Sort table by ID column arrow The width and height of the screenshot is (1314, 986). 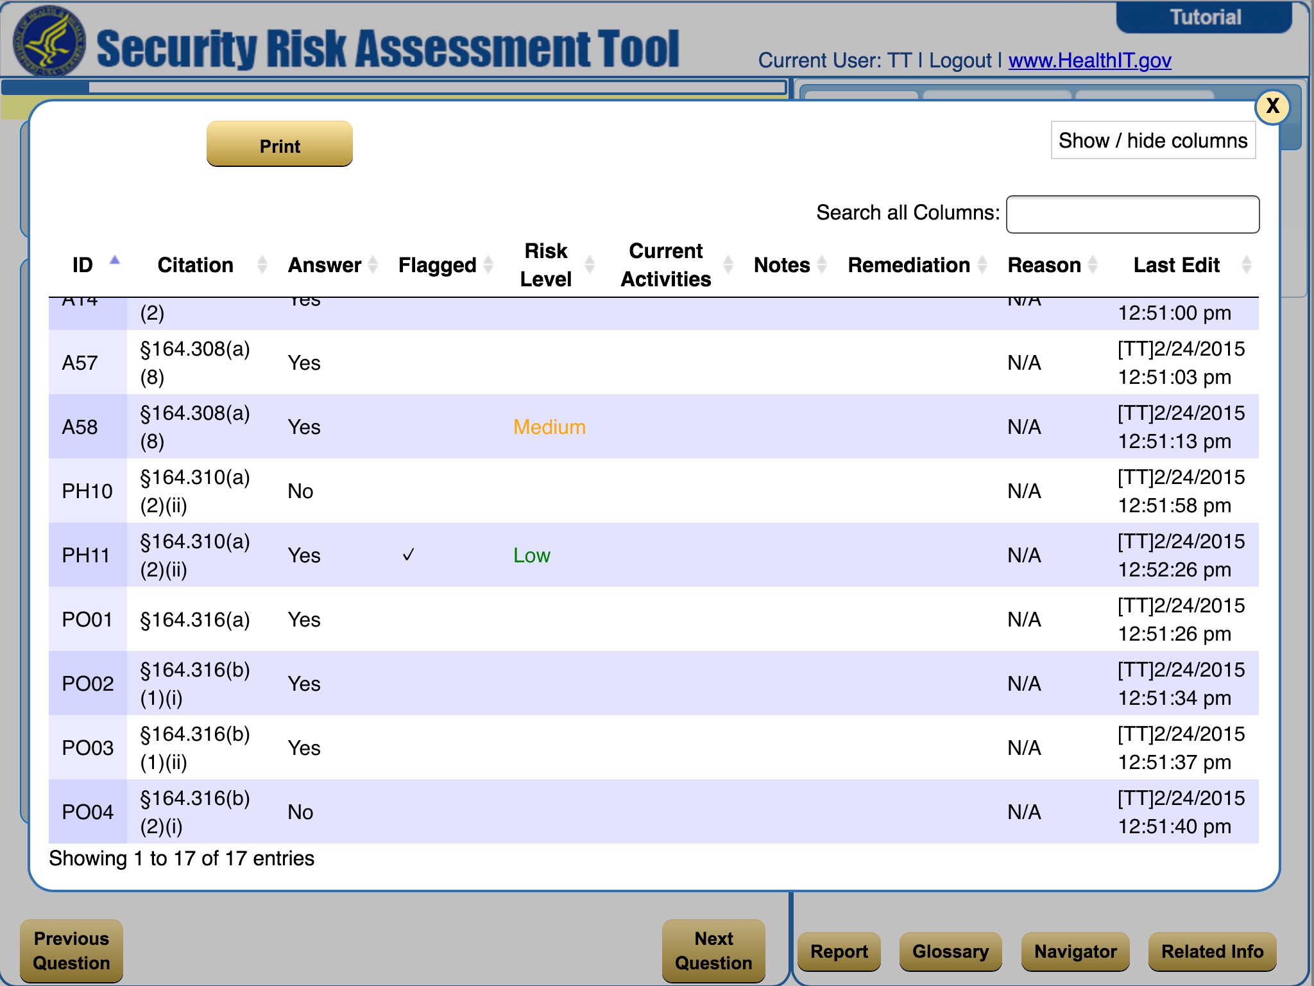pyautogui.click(x=115, y=261)
